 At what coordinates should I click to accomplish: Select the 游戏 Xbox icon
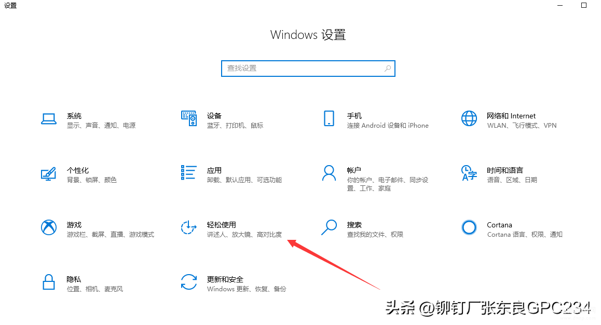[49, 227]
